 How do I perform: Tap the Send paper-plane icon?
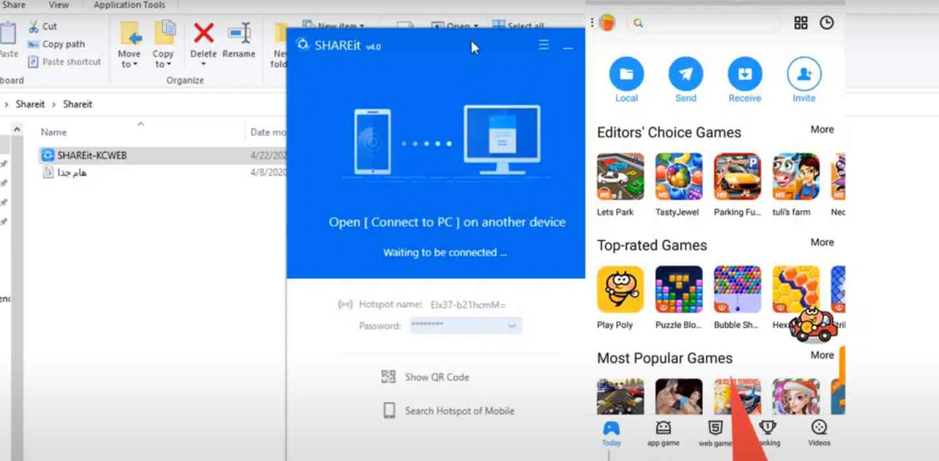point(685,74)
